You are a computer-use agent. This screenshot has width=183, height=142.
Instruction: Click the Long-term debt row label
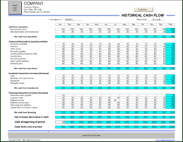pyautogui.click(x=17, y=98)
